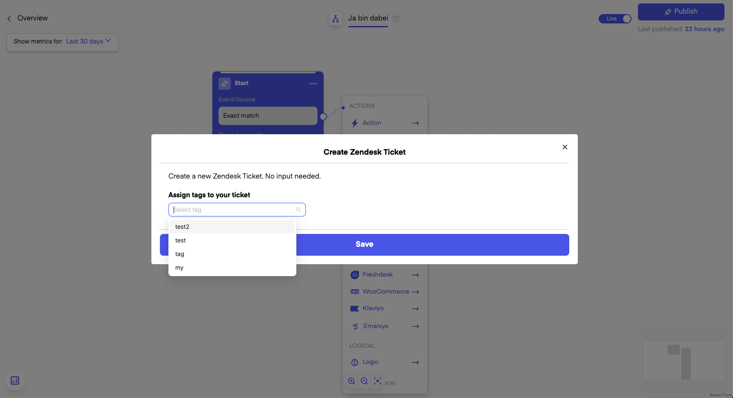Select the my tag option
733x398 pixels.
pos(232,268)
